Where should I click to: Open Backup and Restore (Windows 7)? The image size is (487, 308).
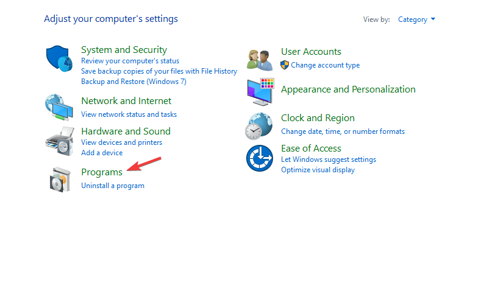133,82
